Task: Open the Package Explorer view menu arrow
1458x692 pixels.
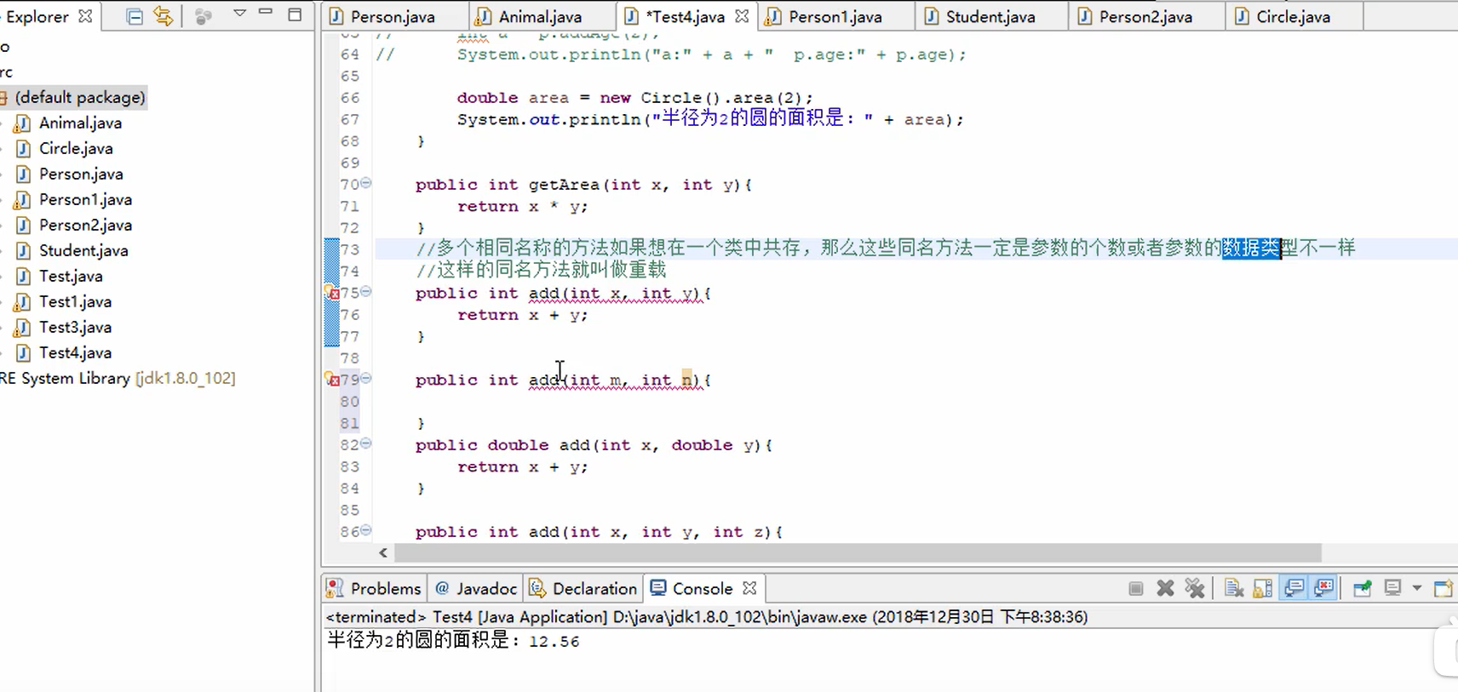Action: (239, 13)
